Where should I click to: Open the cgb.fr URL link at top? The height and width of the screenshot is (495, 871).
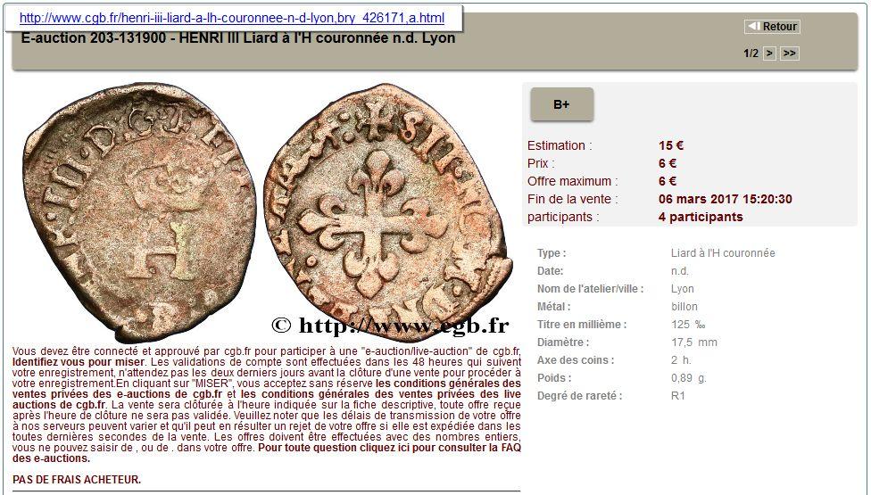pos(231,18)
